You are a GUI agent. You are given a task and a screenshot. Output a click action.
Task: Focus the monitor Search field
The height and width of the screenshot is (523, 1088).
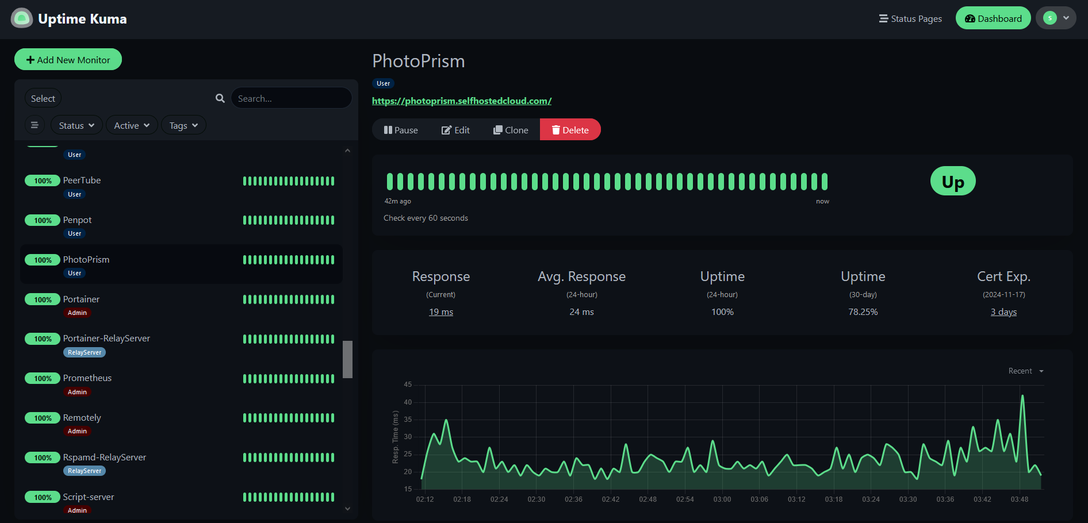[x=291, y=98]
